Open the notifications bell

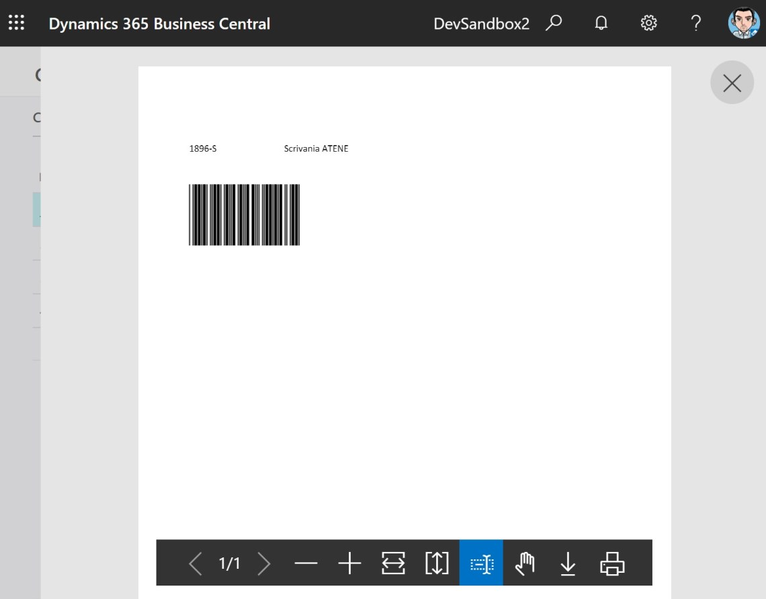[x=601, y=22]
